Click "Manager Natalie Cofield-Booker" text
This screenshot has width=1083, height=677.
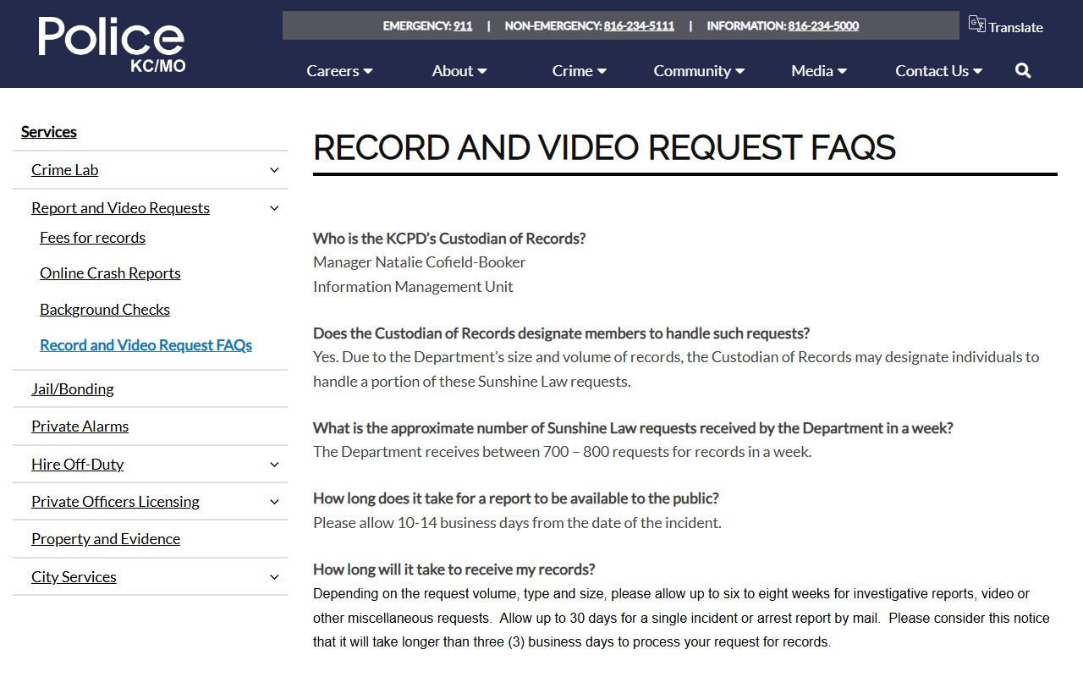(420, 262)
